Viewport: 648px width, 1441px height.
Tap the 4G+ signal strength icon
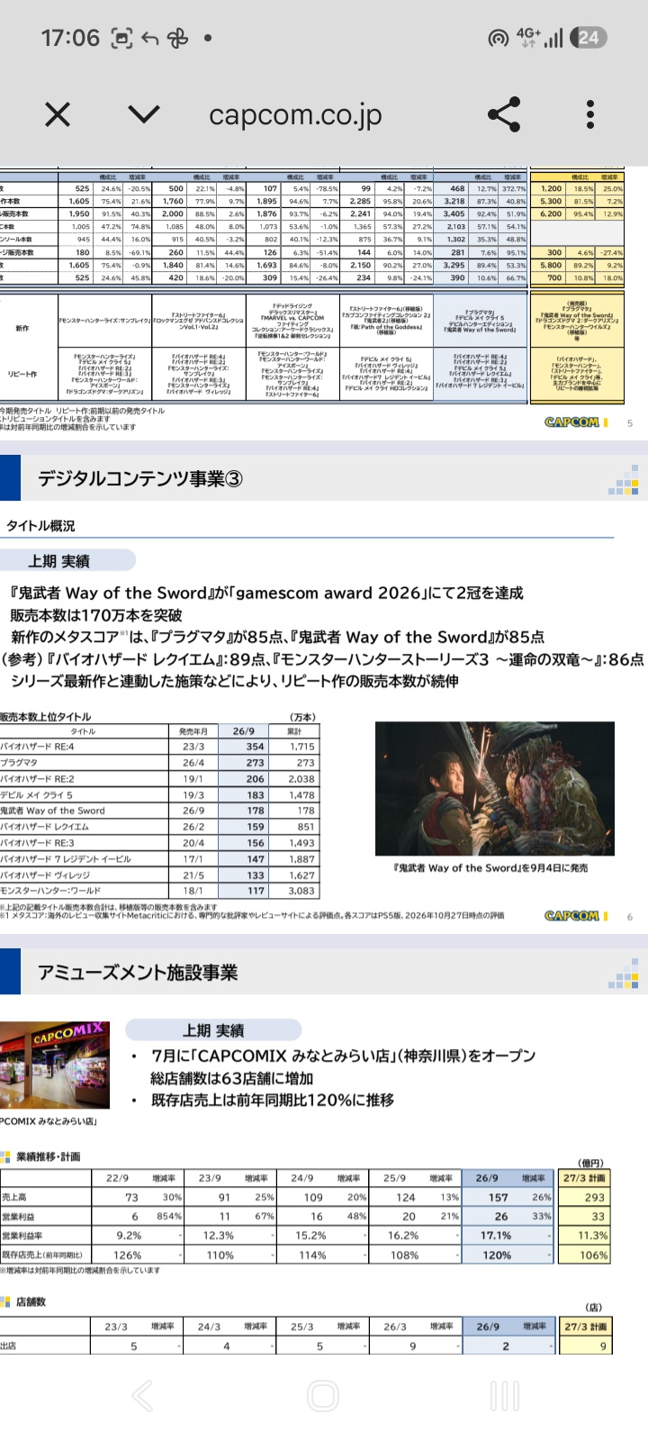tap(539, 37)
